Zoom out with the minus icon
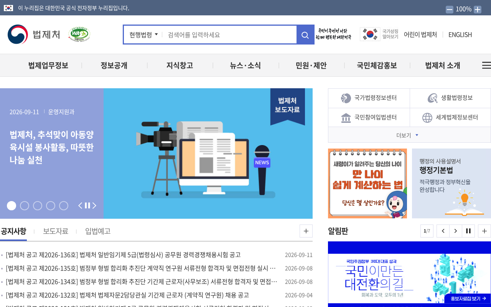 click(450, 10)
